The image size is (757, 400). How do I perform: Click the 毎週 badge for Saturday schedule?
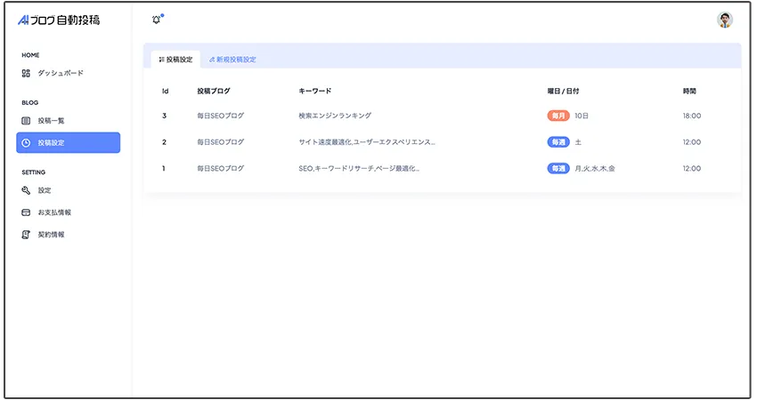(558, 142)
